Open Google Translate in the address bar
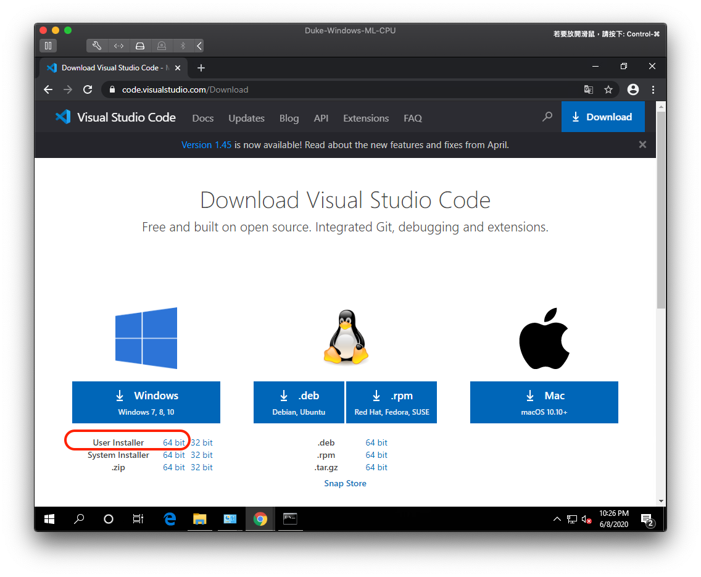 click(588, 89)
